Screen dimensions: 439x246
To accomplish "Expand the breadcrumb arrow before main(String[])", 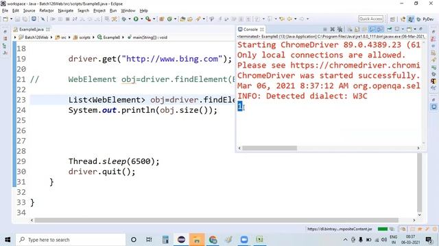I will point(123,38).
